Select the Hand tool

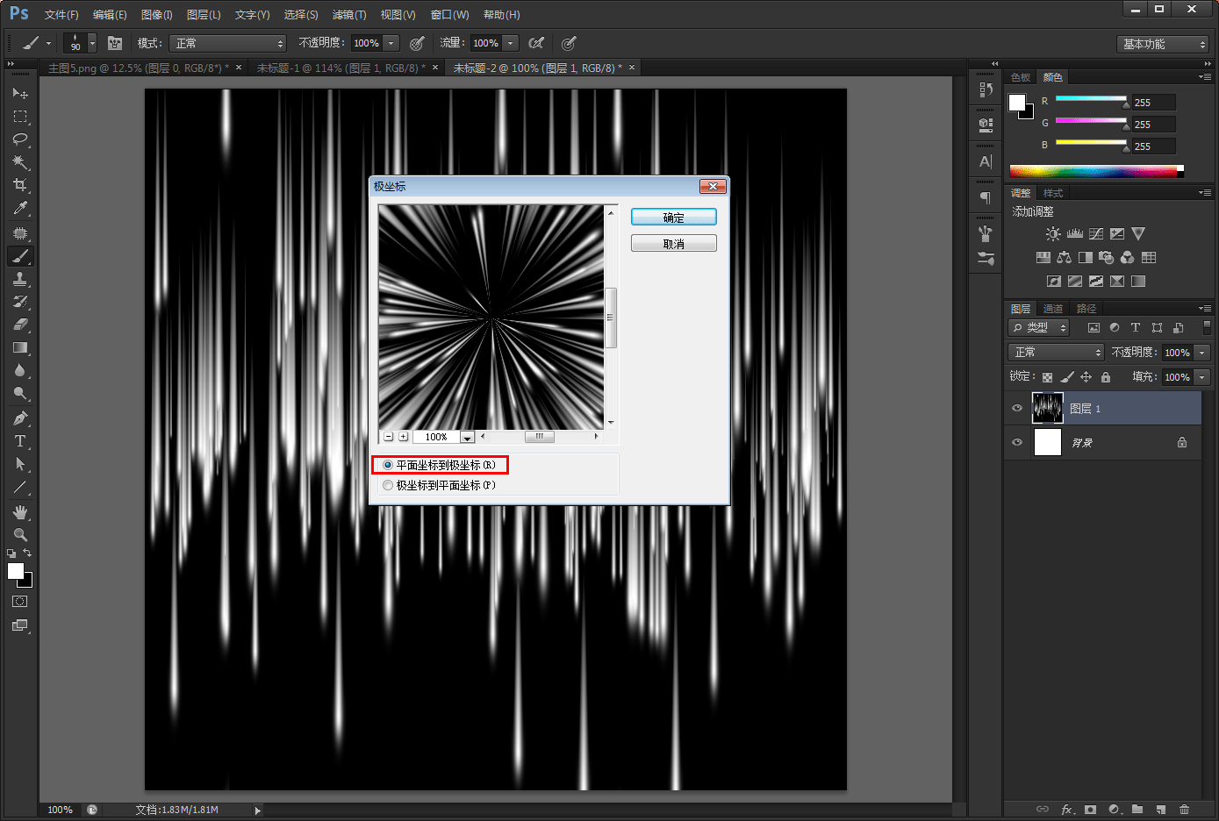[x=19, y=512]
